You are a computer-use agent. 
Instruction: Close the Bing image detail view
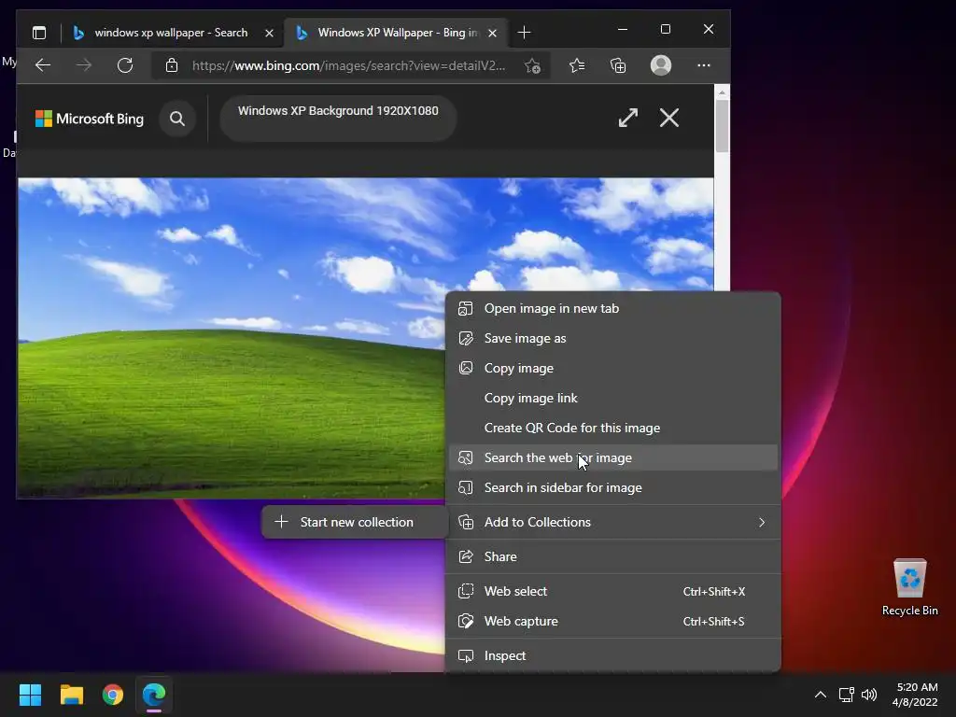tap(668, 118)
